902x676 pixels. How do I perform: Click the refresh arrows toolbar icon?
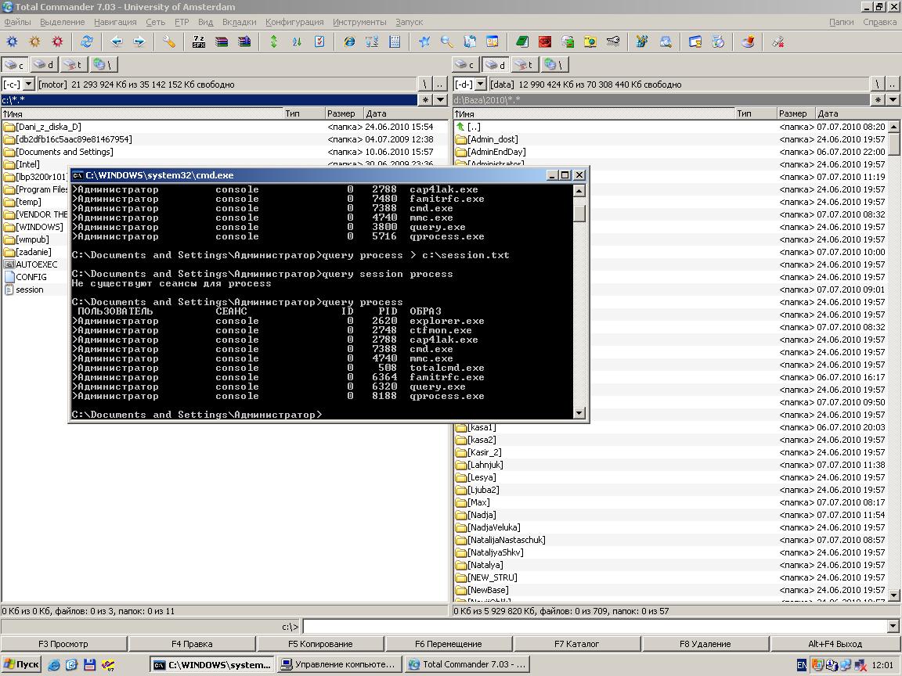pos(87,41)
